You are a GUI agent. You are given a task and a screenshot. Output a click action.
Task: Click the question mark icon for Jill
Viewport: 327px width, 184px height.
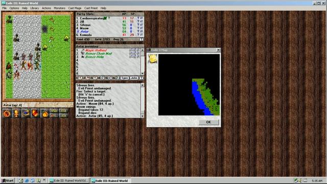[x=138, y=21]
